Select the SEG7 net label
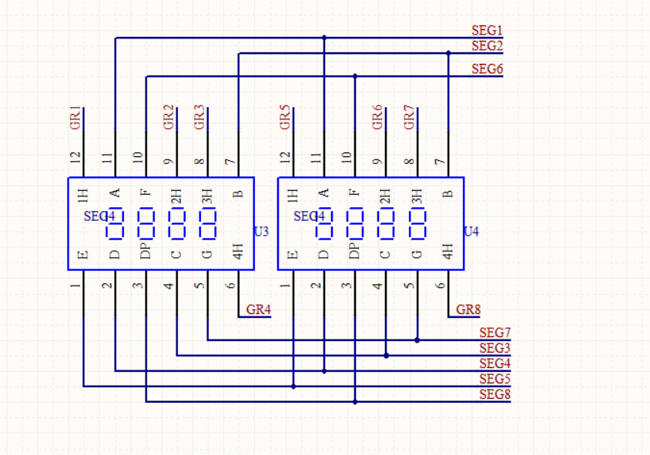Image resolution: width=650 pixels, height=455 pixels. tap(495, 333)
